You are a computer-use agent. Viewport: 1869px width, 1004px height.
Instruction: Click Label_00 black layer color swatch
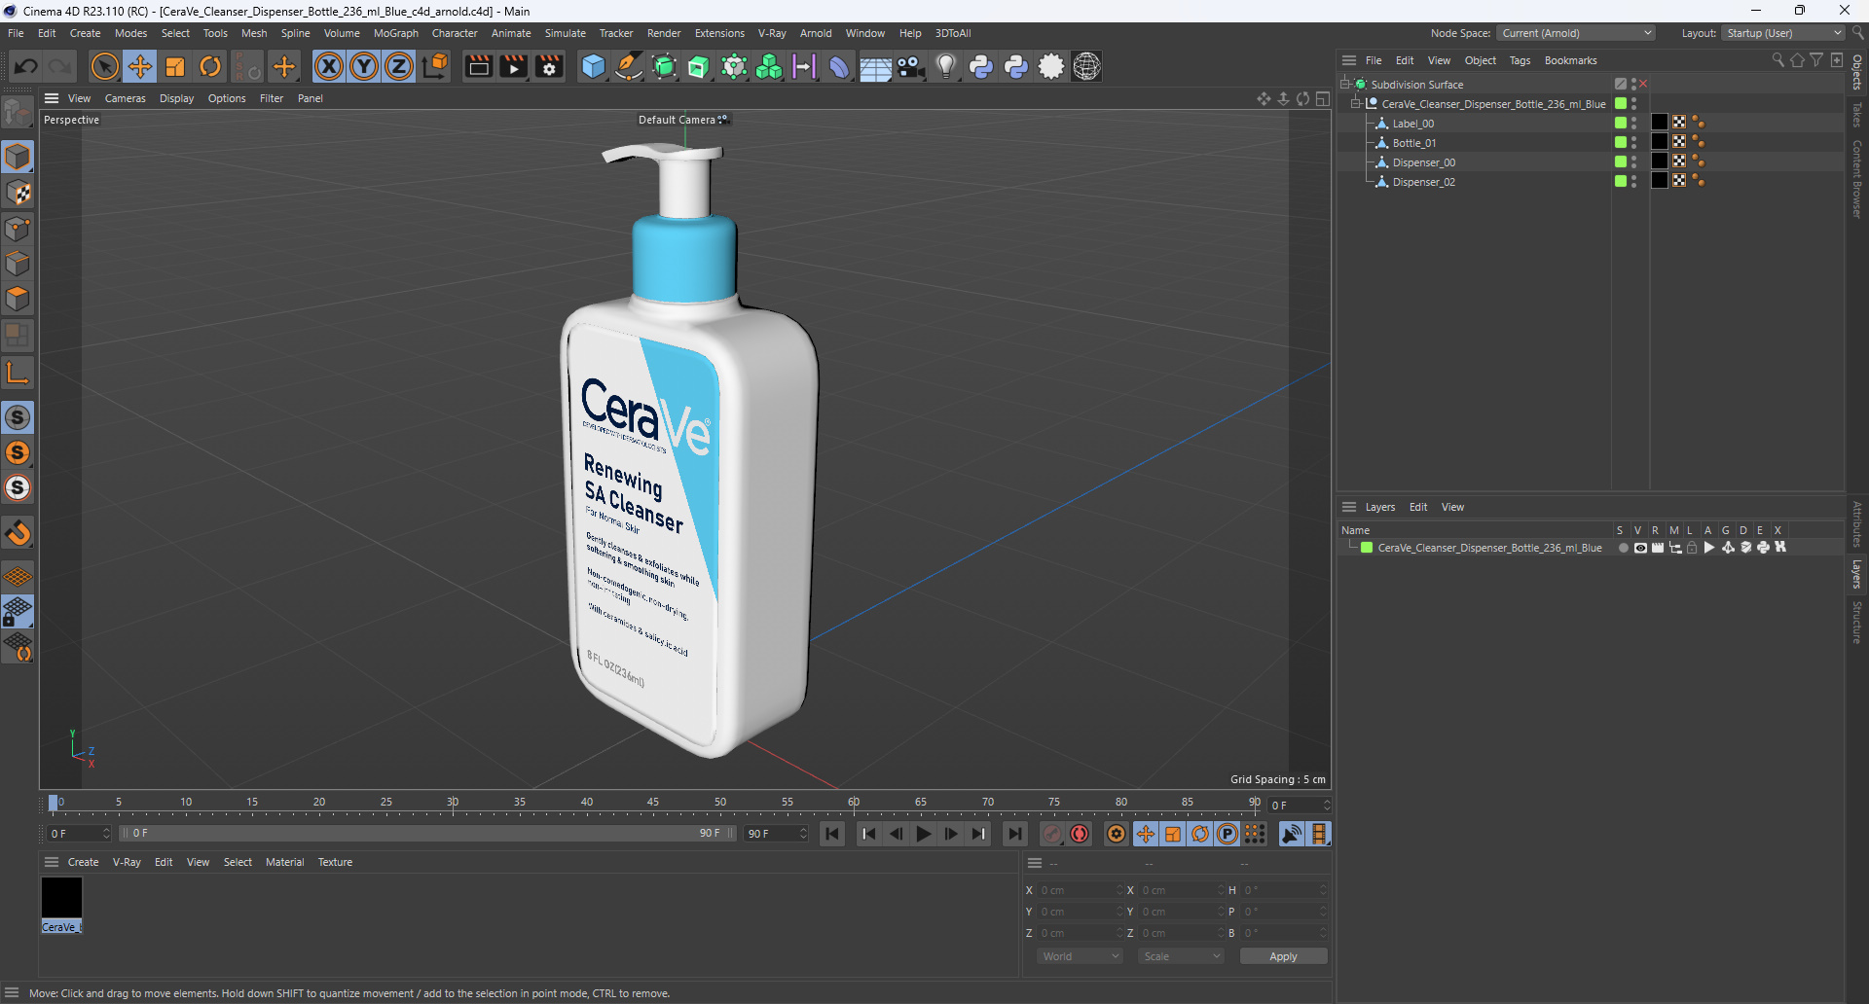1660,123
